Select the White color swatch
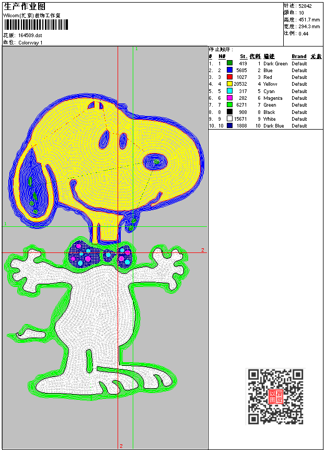Image resolution: width=324 pixels, height=450 pixels. [x=229, y=119]
